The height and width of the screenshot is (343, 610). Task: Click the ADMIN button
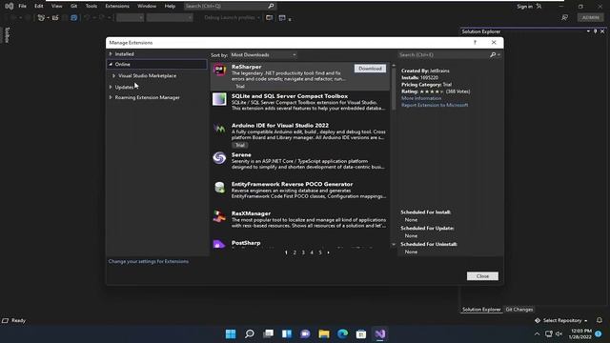[590, 17]
